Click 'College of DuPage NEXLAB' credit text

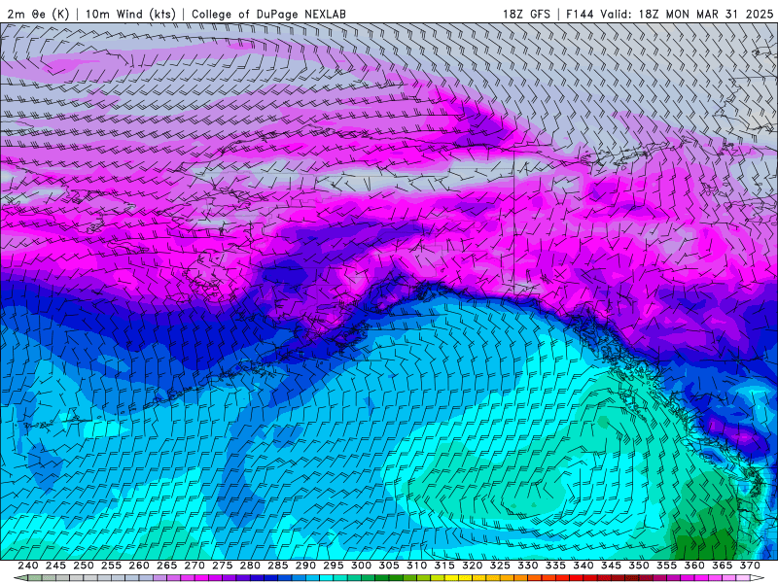point(268,14)
